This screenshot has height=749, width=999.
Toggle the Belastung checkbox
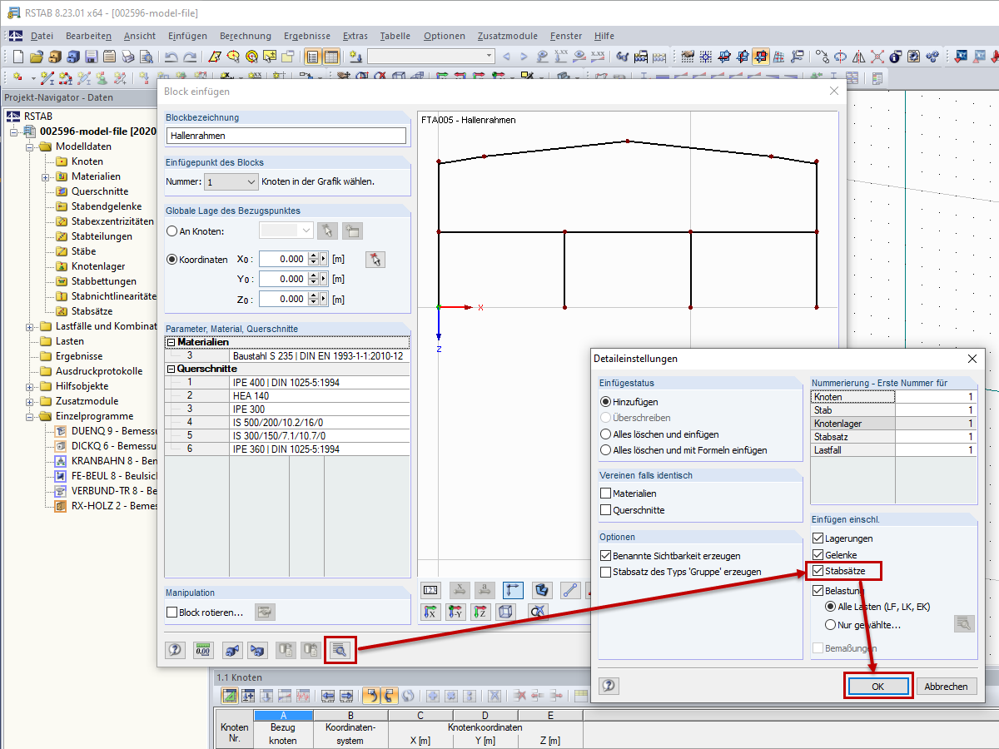tap(818, 590)
